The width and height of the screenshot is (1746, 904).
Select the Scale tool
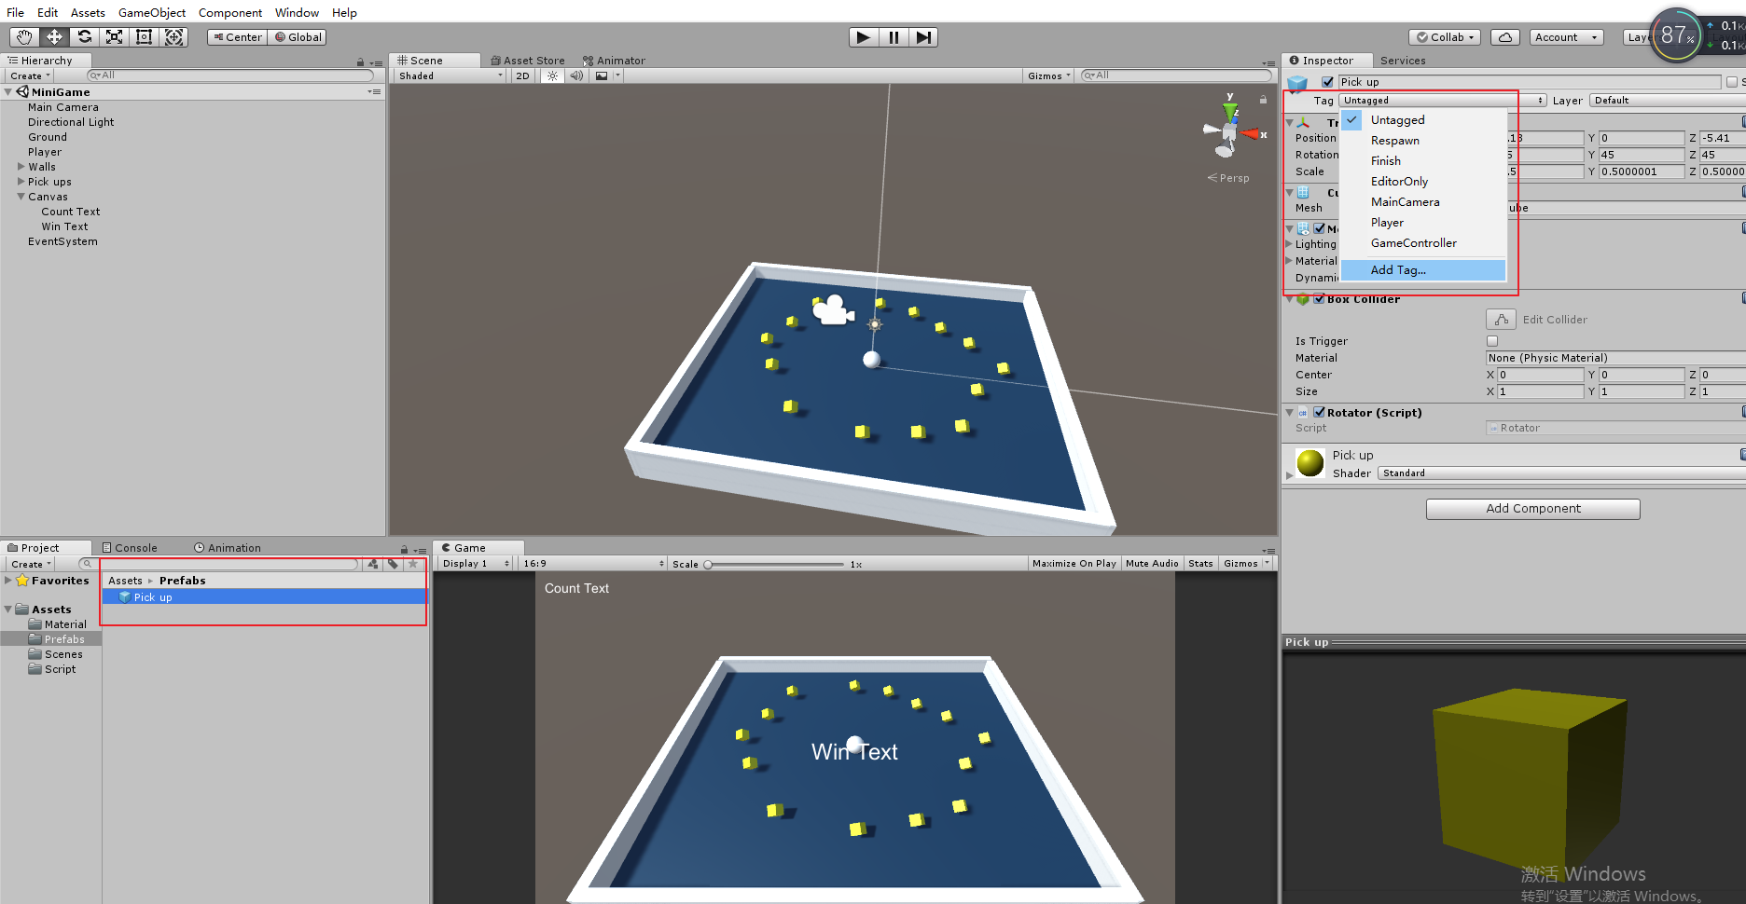115,37
